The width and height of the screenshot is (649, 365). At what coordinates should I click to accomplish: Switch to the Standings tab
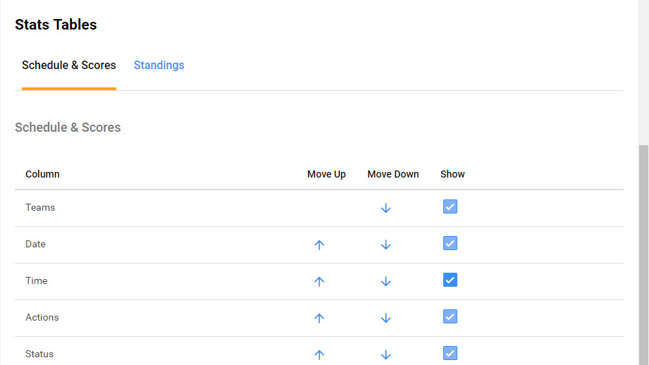click(159, 66)
